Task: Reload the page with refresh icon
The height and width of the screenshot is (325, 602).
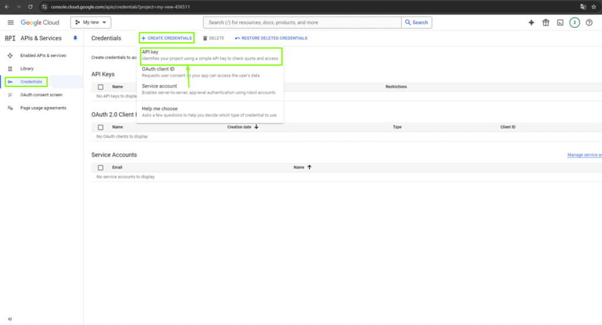Action: [x=31, y=6]
